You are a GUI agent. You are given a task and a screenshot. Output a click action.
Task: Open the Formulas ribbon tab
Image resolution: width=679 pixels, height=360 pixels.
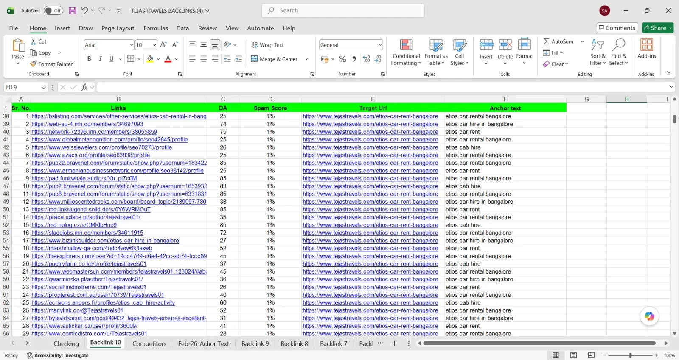(x=156, y=28)
